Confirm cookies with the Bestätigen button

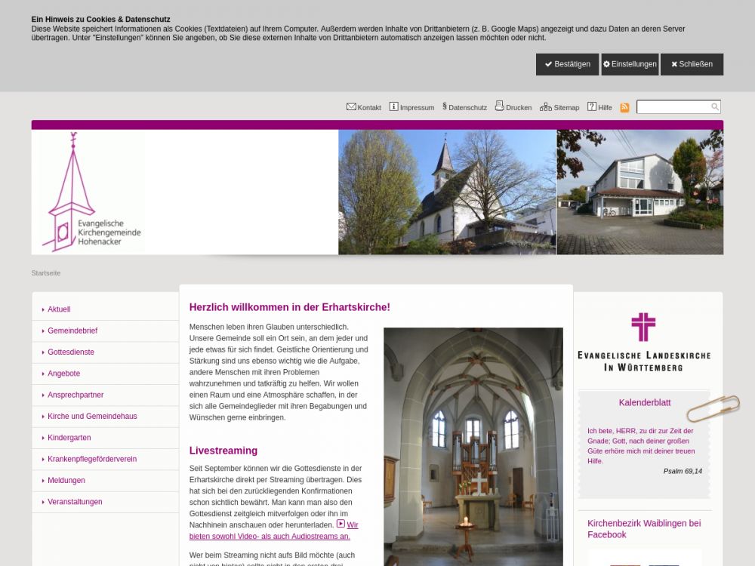click(x=567, y=64)
